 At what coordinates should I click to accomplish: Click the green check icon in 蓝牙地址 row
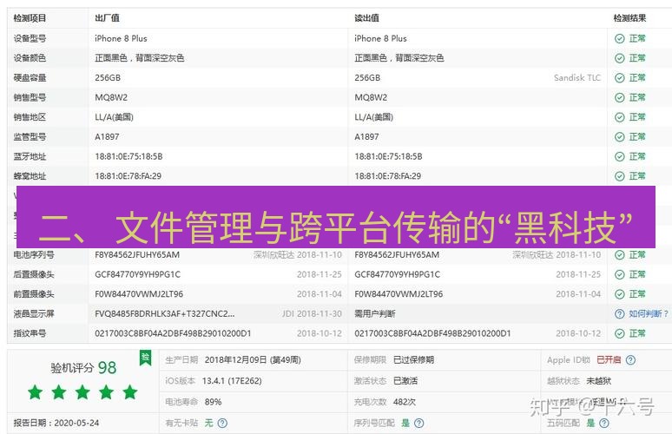[x=619, y=157]
